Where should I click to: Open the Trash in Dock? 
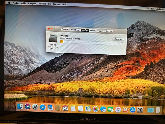coord(158,110)
